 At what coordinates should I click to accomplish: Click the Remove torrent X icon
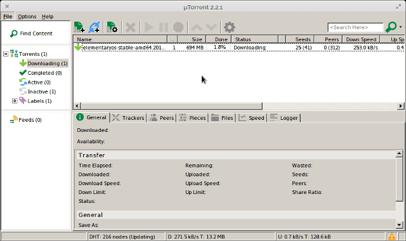click(131, 27)
